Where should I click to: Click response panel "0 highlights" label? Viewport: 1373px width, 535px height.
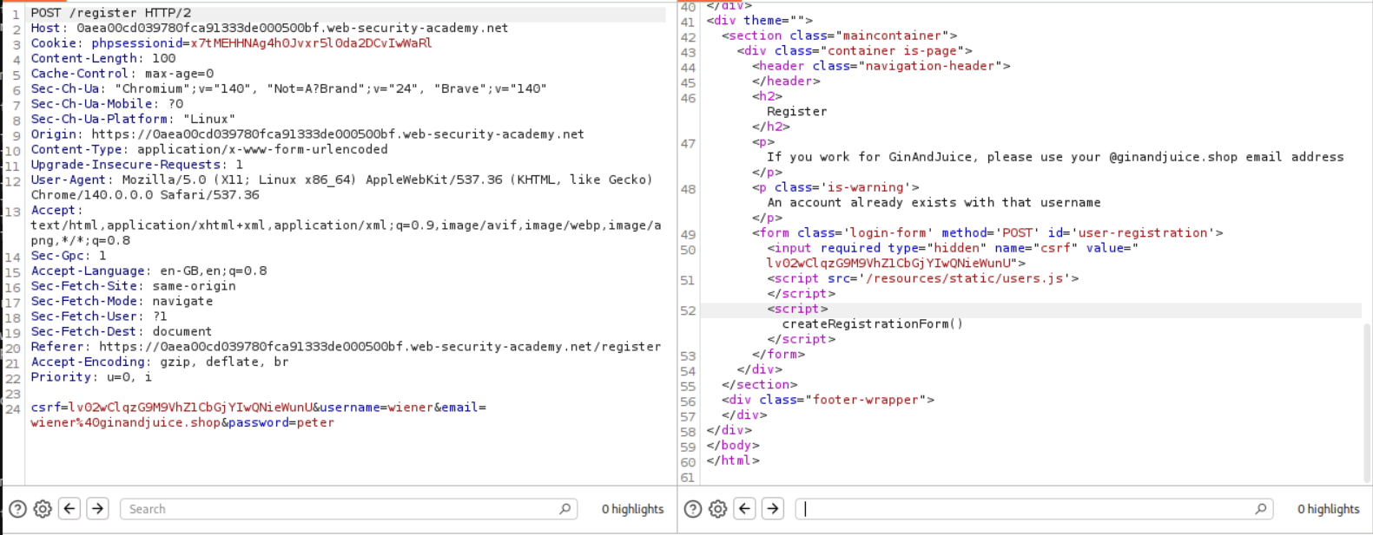[x=1328, y=509]
